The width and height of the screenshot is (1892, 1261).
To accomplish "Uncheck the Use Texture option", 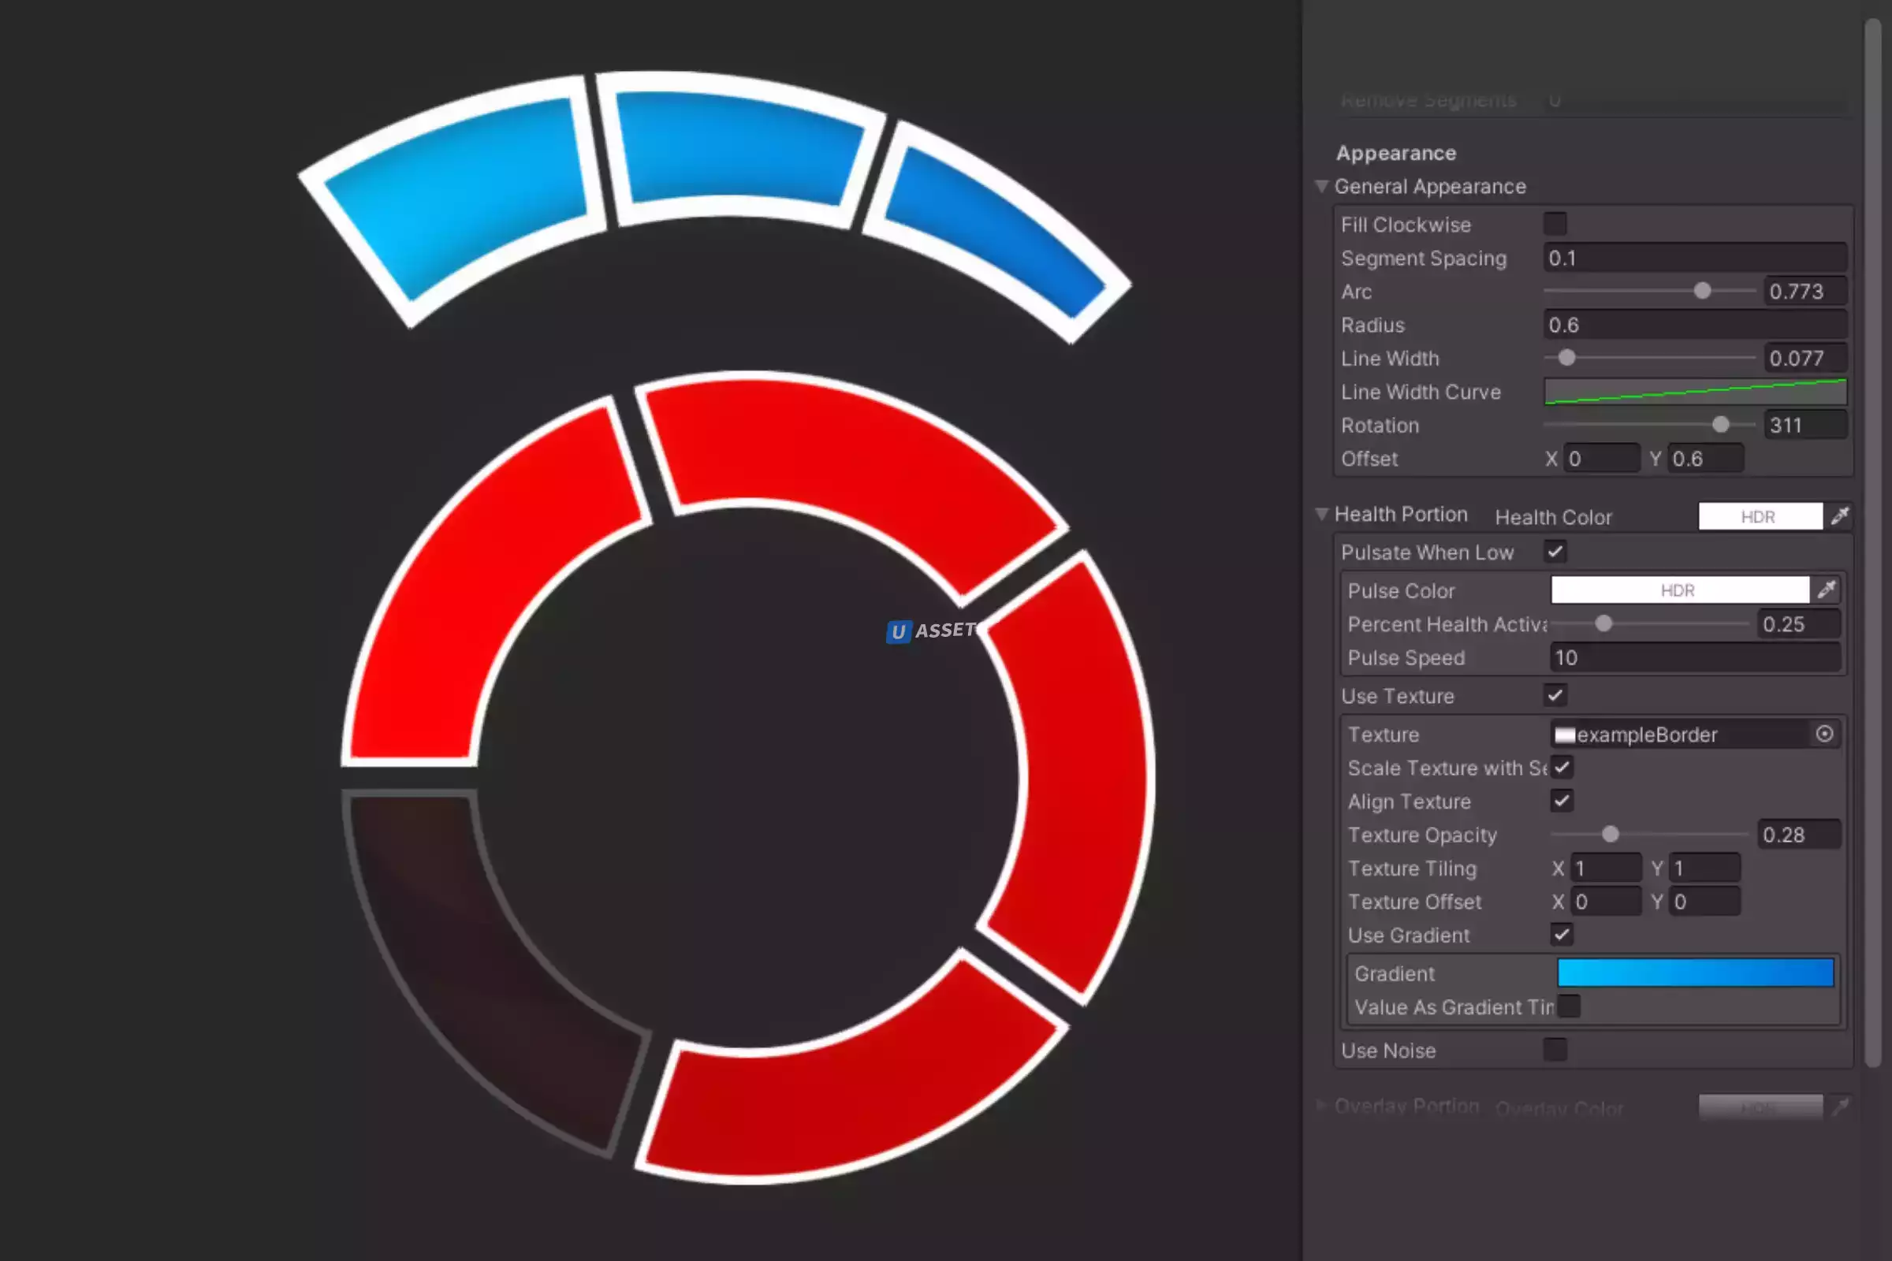I will [1555, 695].
